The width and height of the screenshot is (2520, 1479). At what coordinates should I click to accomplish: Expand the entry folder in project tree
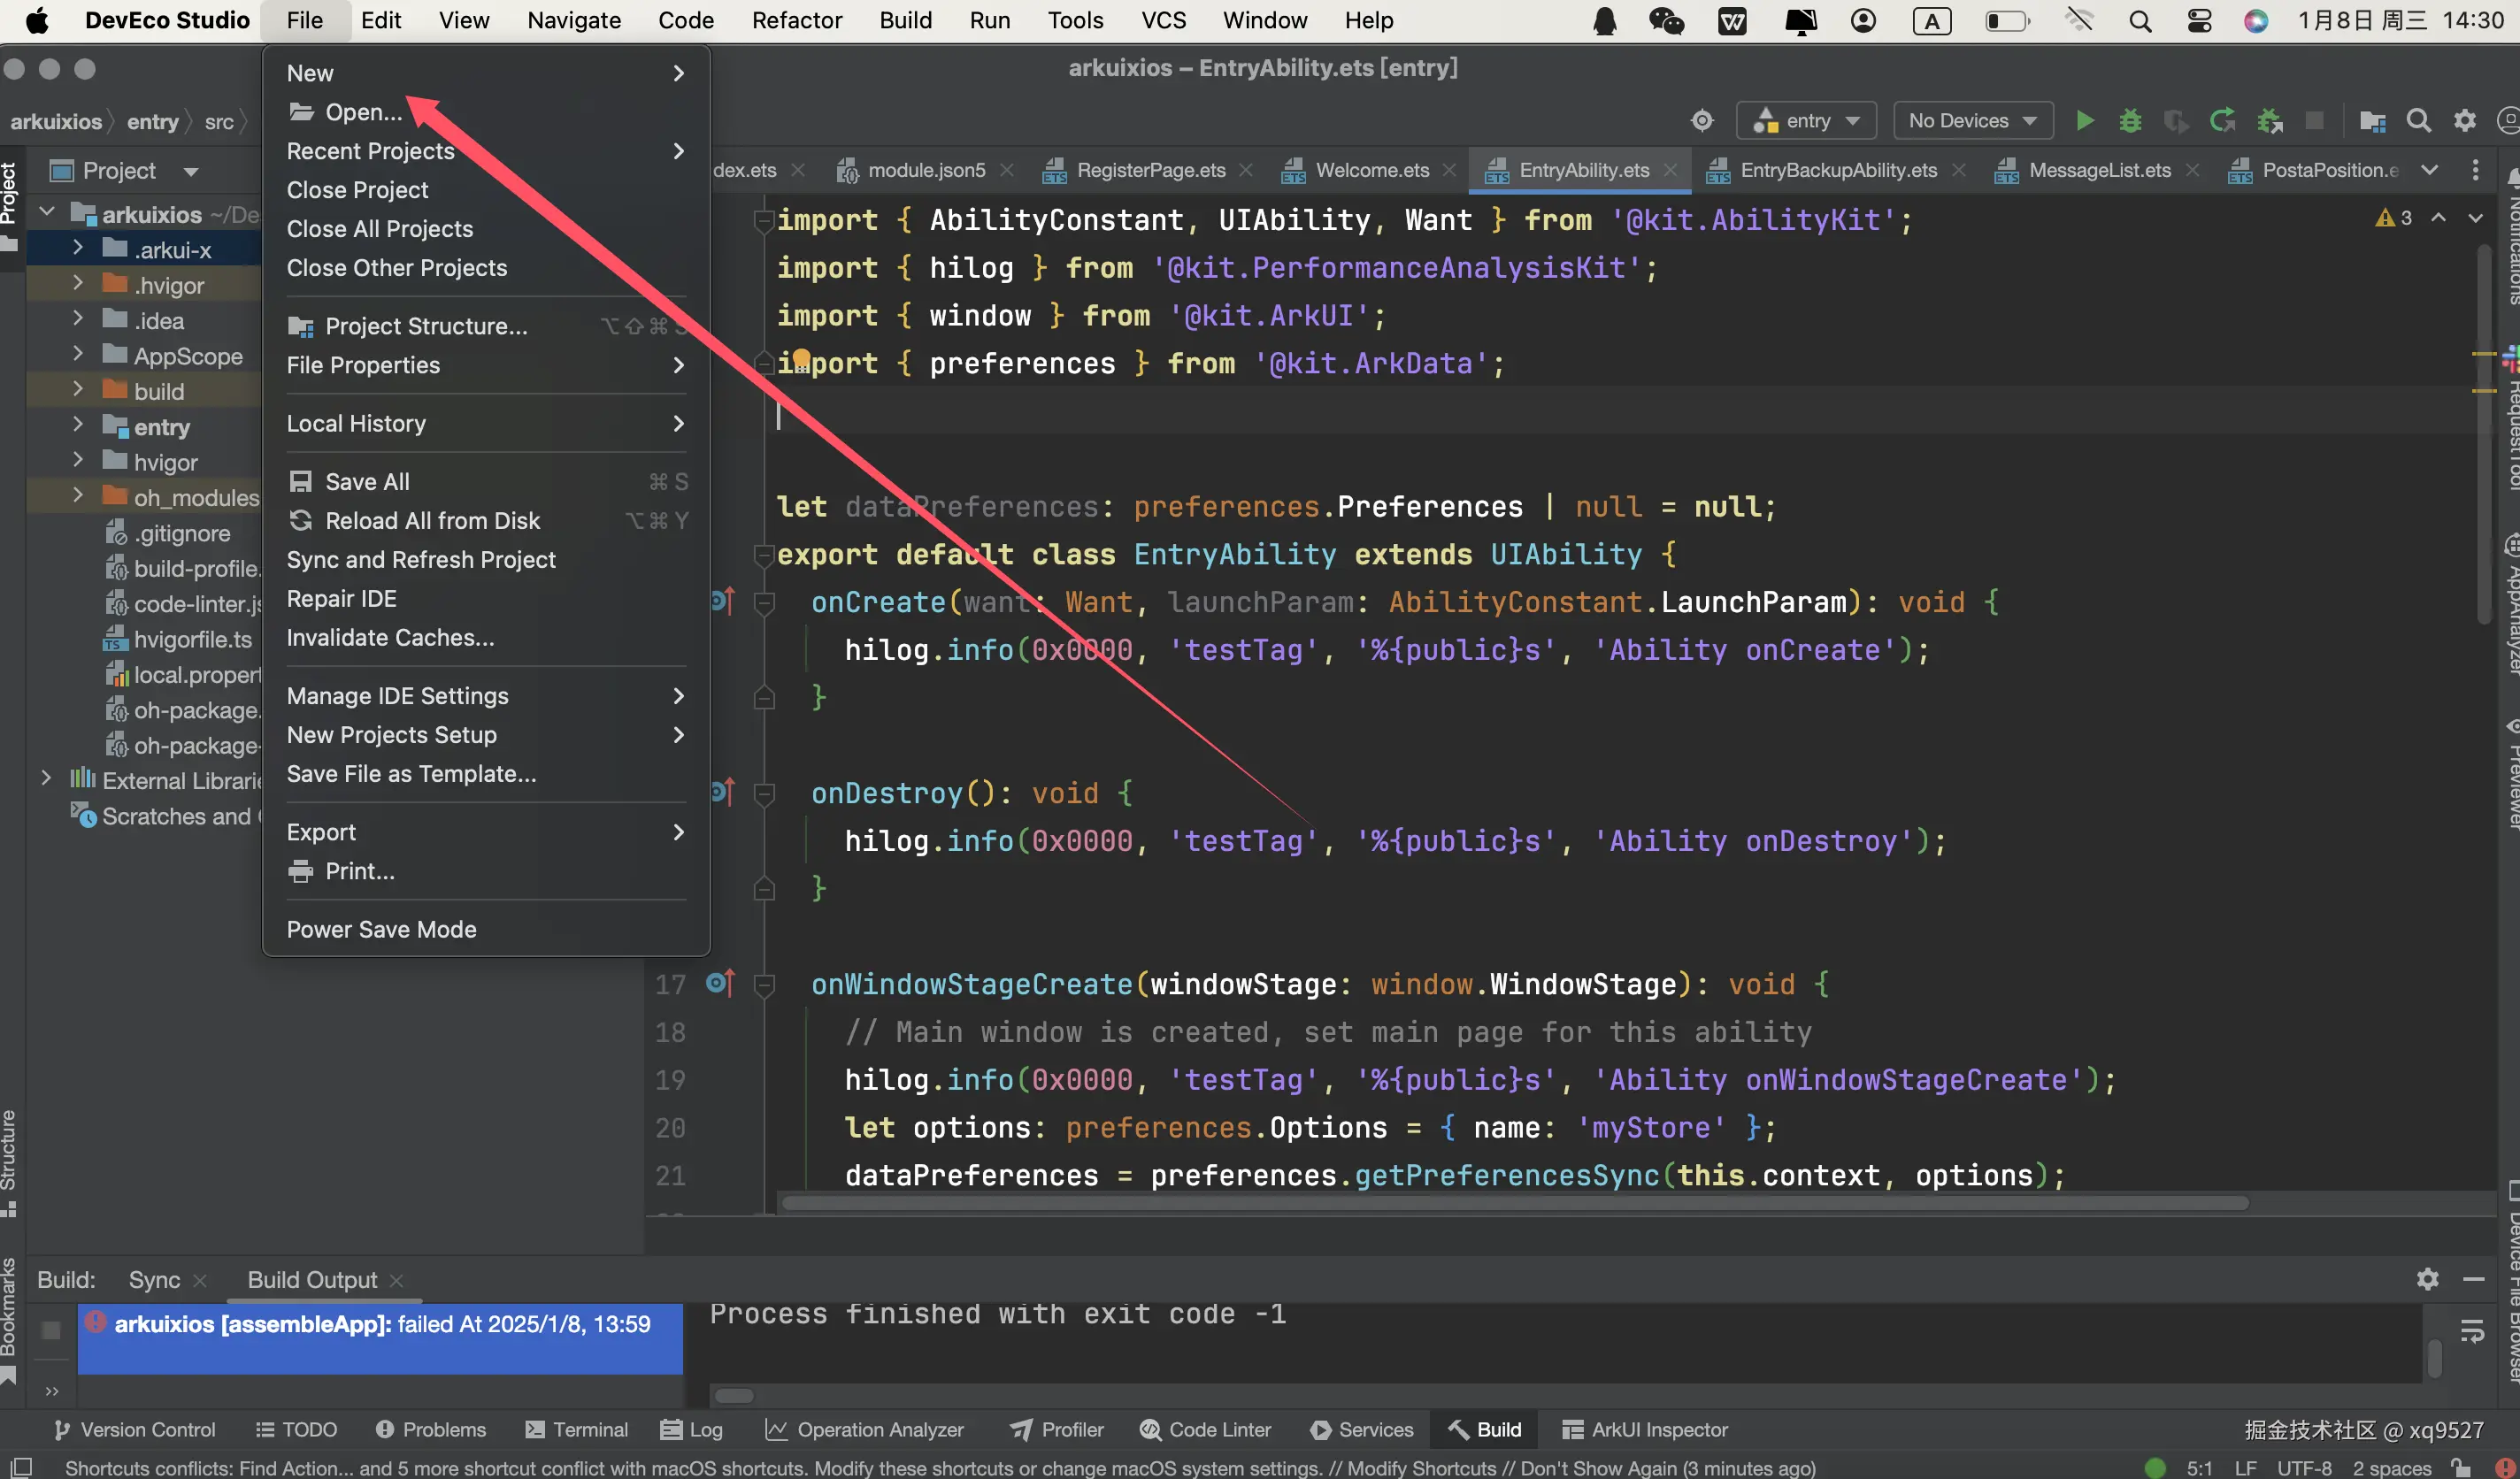[x=78, y=427]
